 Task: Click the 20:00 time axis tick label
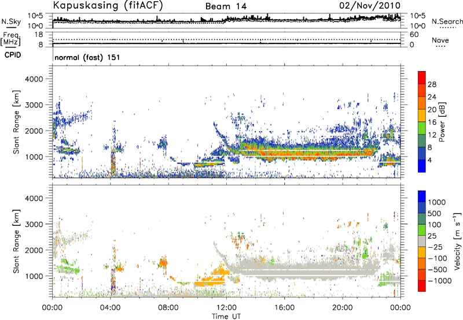click(342, 308)
